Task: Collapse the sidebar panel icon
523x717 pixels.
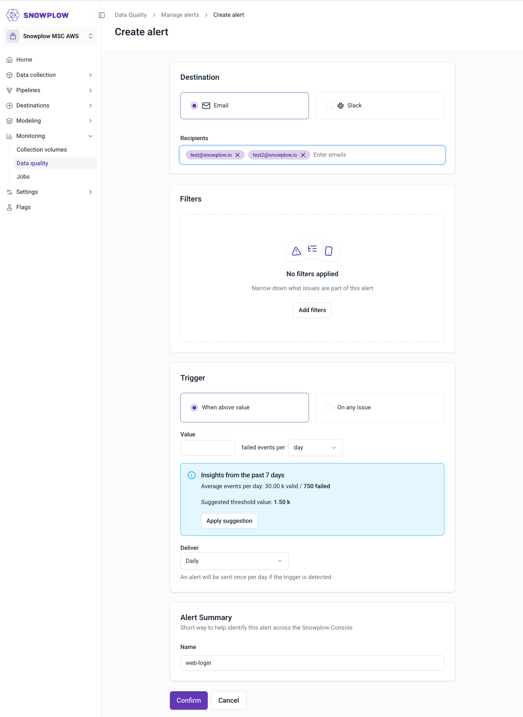Action: [x=101, y=15]
